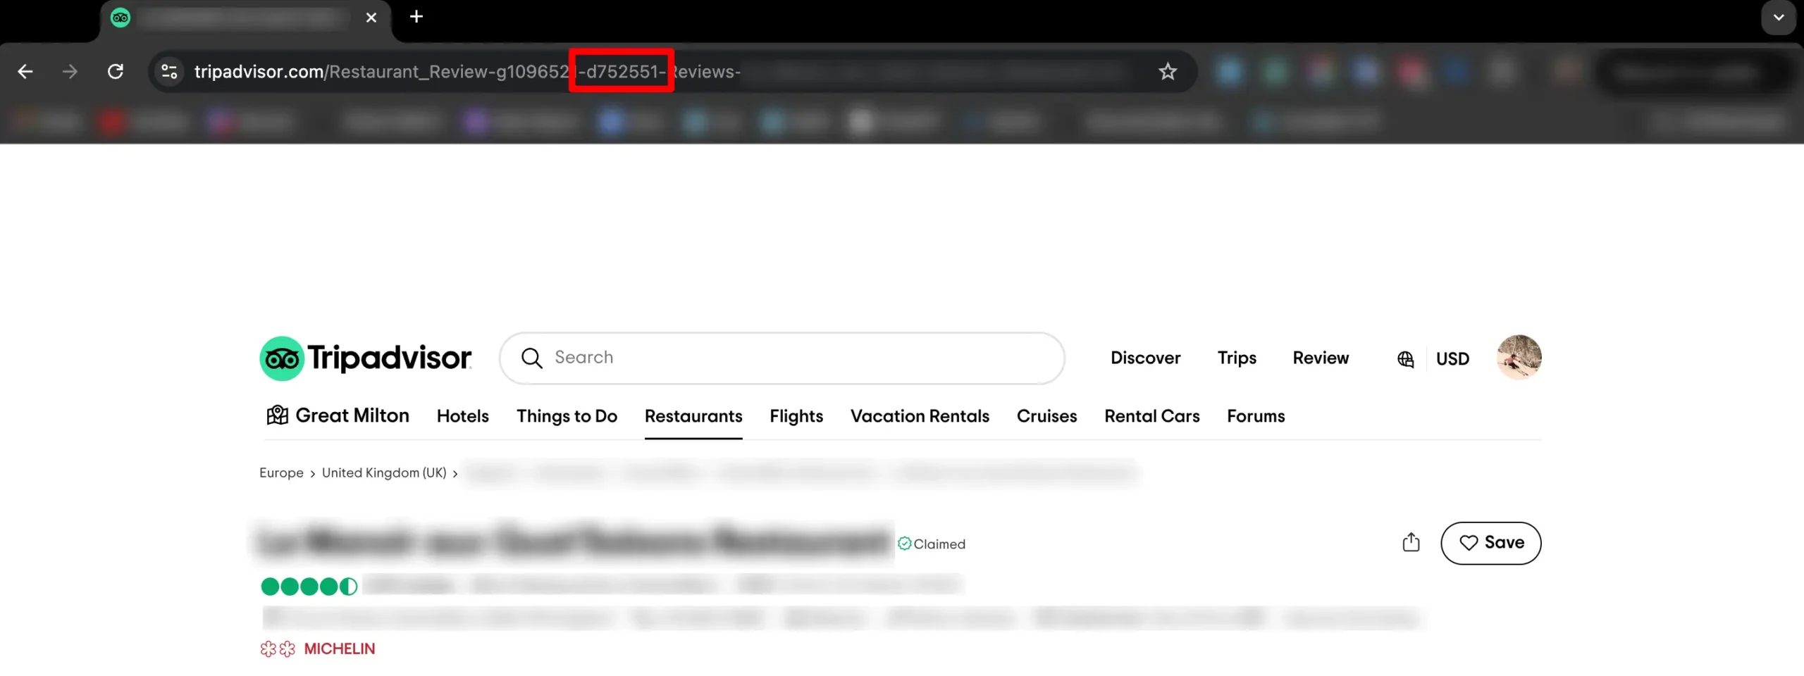This screenshot has width=1804, height=676.
Task: Reload the page with the refresh icon
Action: tap(116, 71)
